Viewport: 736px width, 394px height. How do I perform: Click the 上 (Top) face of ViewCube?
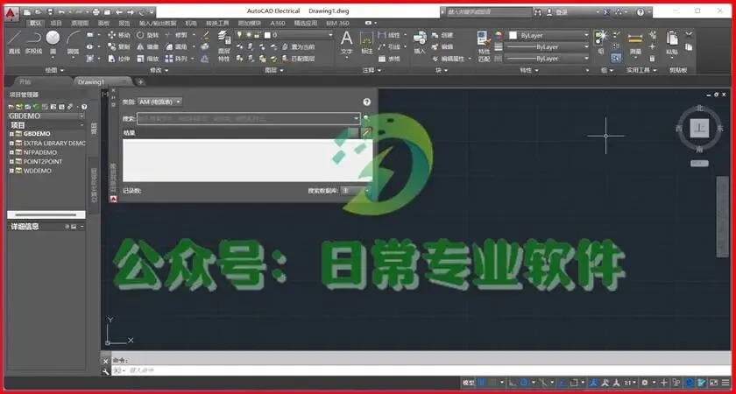click(x=699, y=128)
